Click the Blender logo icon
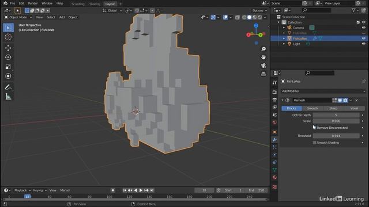This screenshot has width=369, height=207. coord(5,3)
